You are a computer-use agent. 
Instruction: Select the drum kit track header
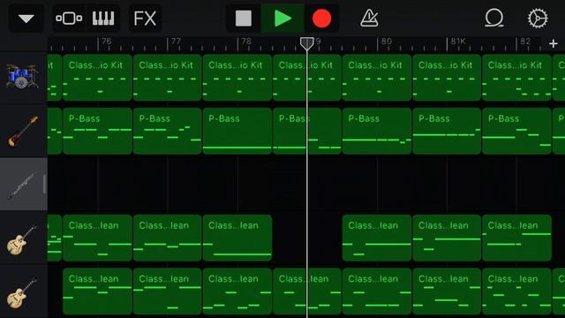pos(24,78)
